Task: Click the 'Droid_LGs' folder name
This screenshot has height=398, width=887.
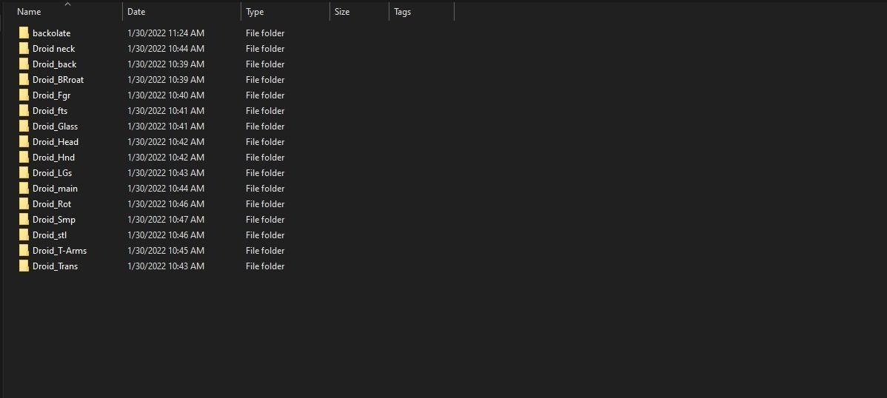Action: (52, 173)
